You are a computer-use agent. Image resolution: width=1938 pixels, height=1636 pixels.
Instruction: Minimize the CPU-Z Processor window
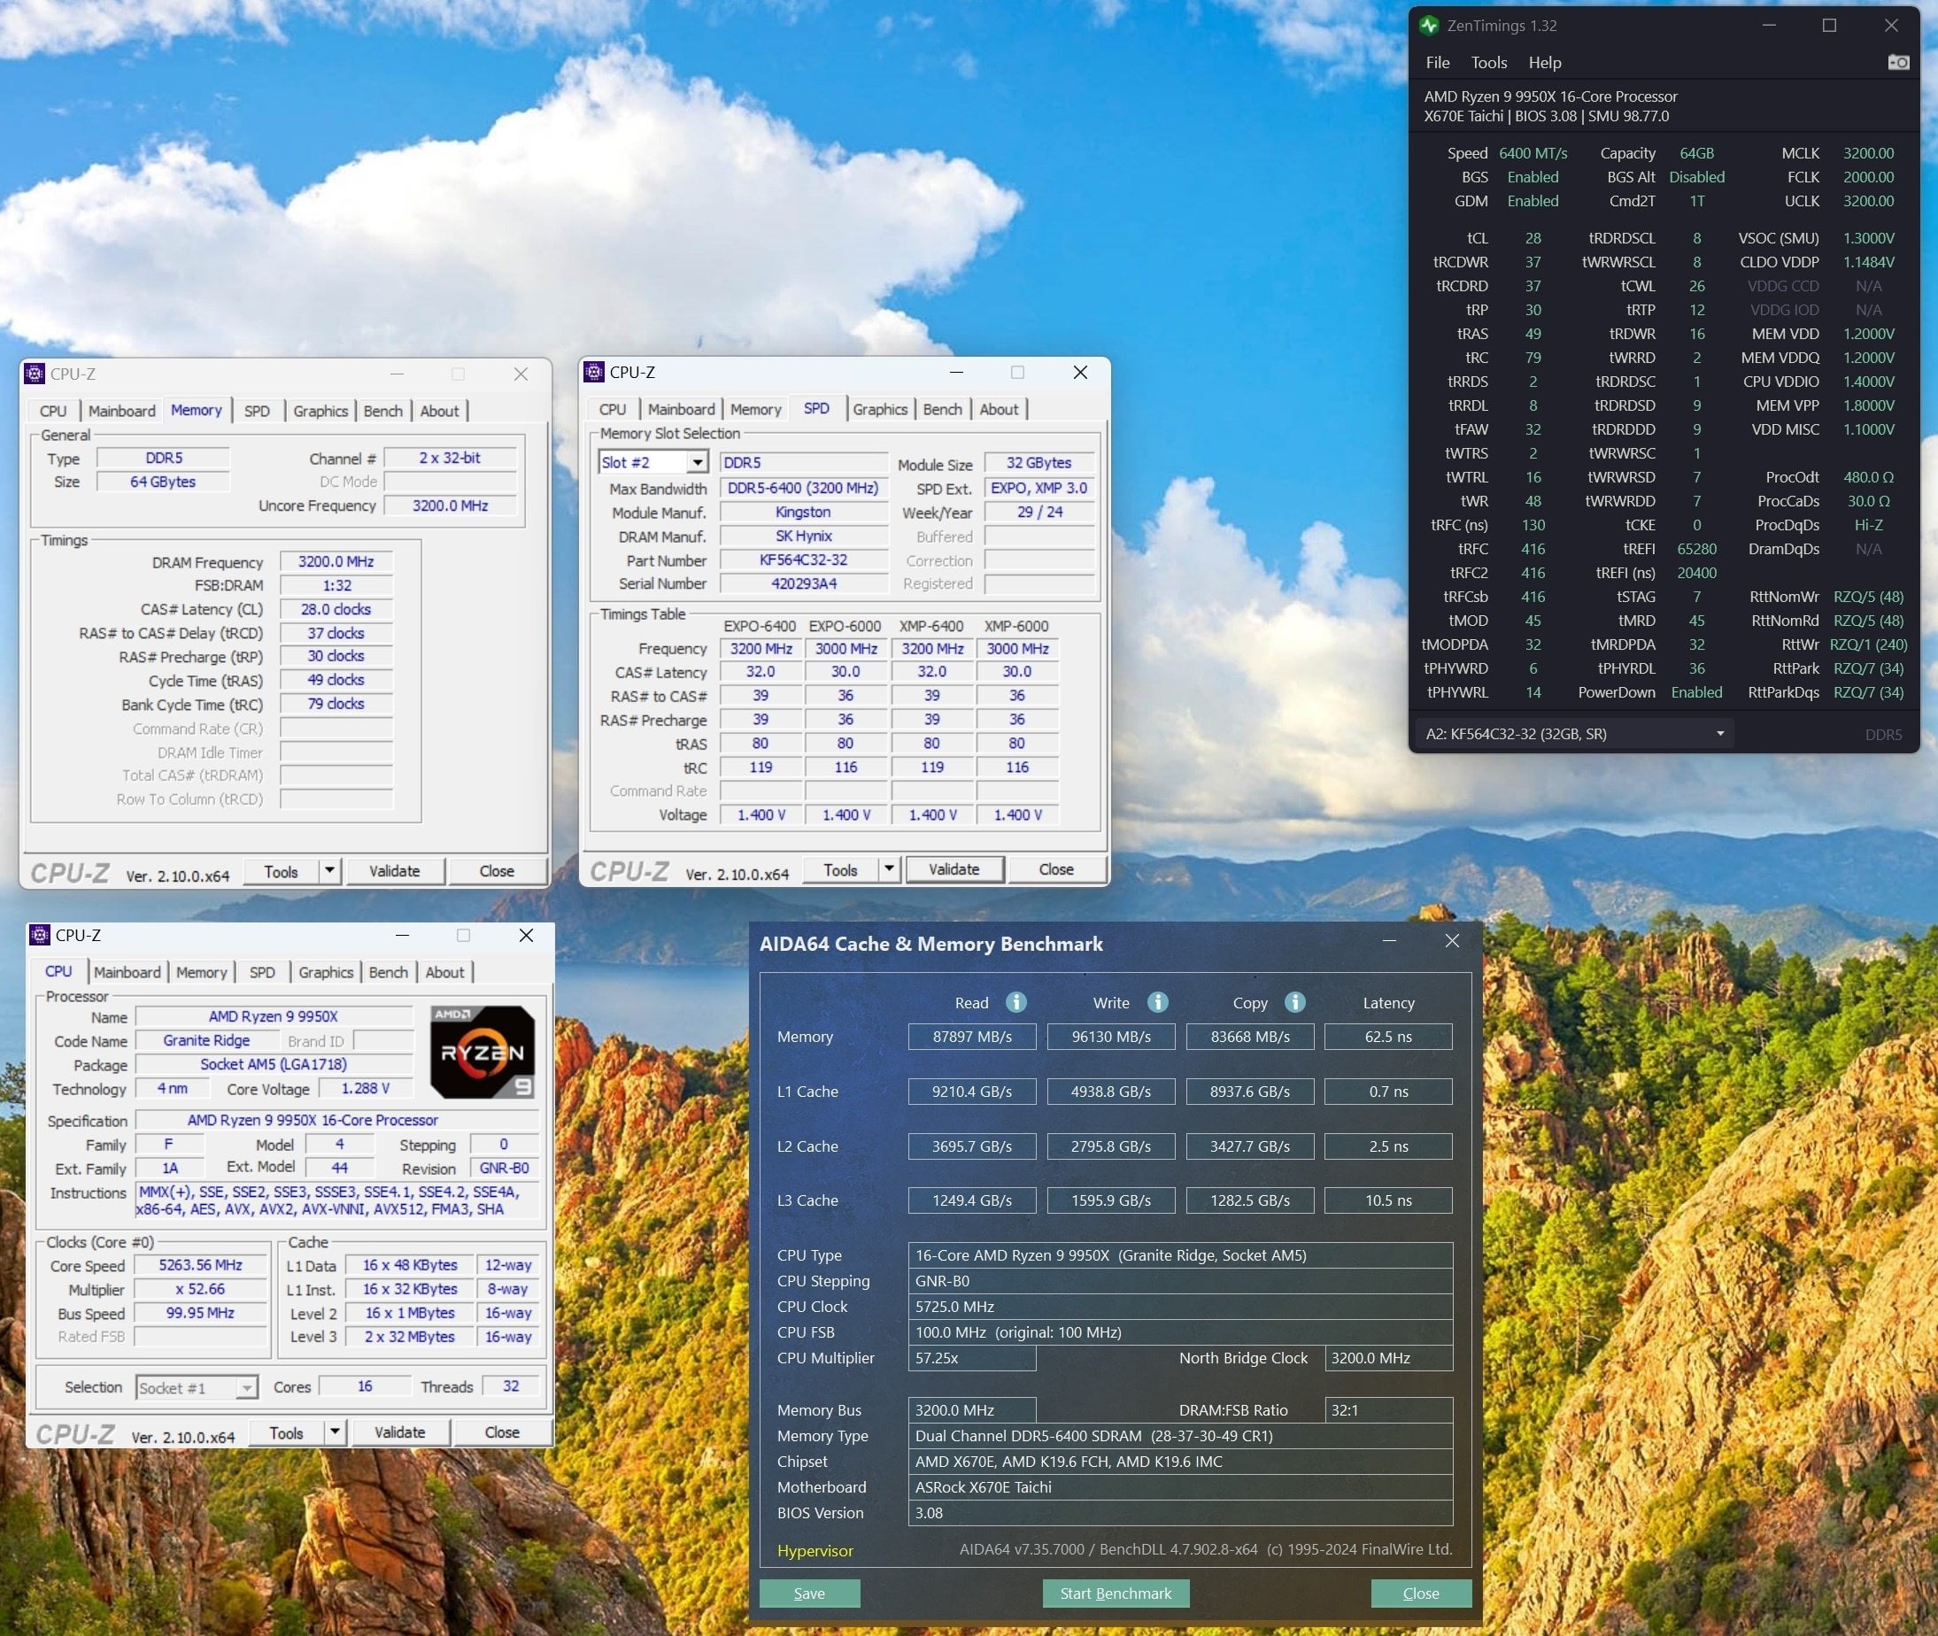403,935
